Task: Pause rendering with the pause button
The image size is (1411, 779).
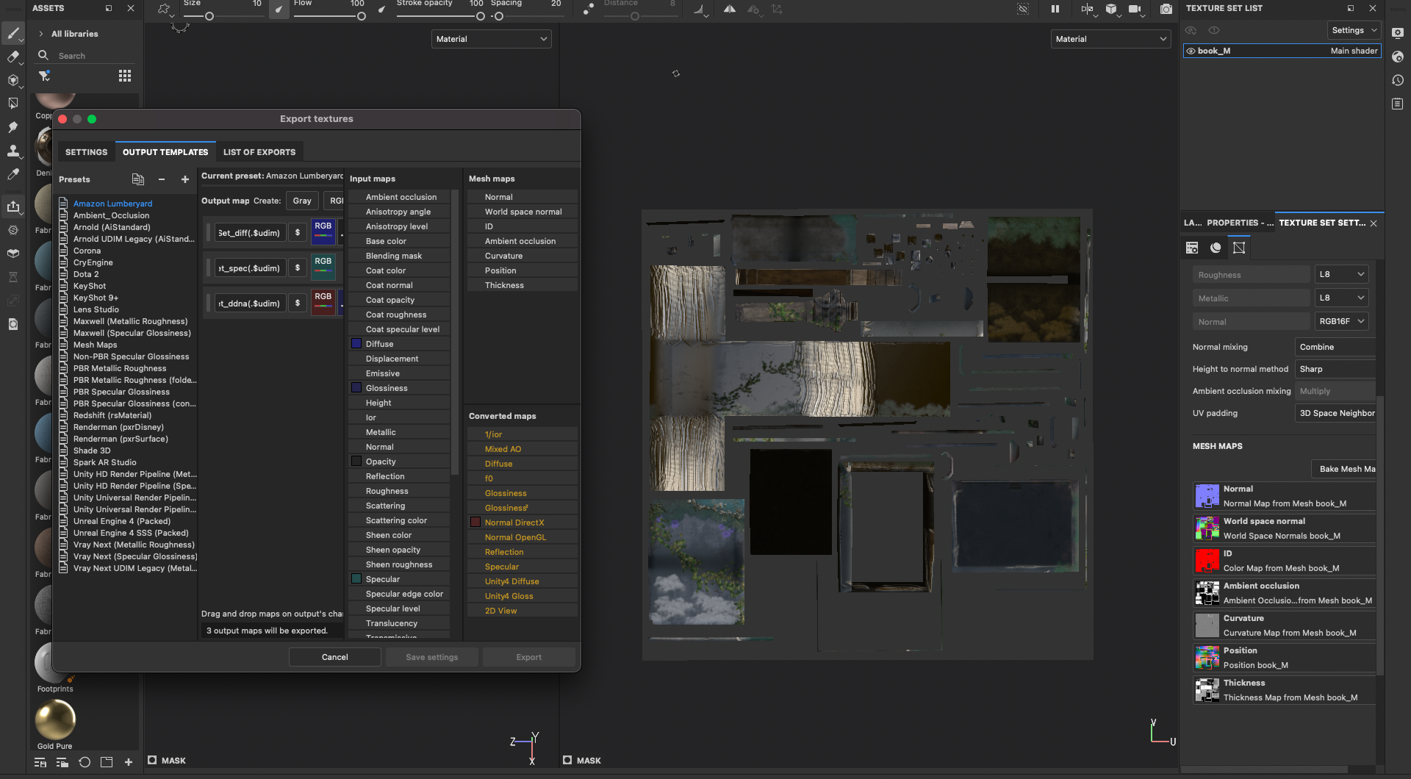Action: click(x=1055, y=9)
